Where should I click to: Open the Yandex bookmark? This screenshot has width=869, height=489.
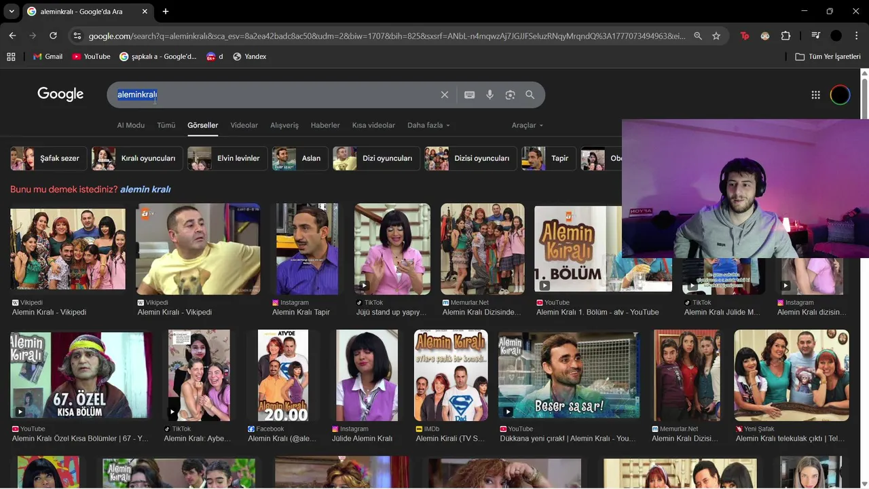point(249,56)
